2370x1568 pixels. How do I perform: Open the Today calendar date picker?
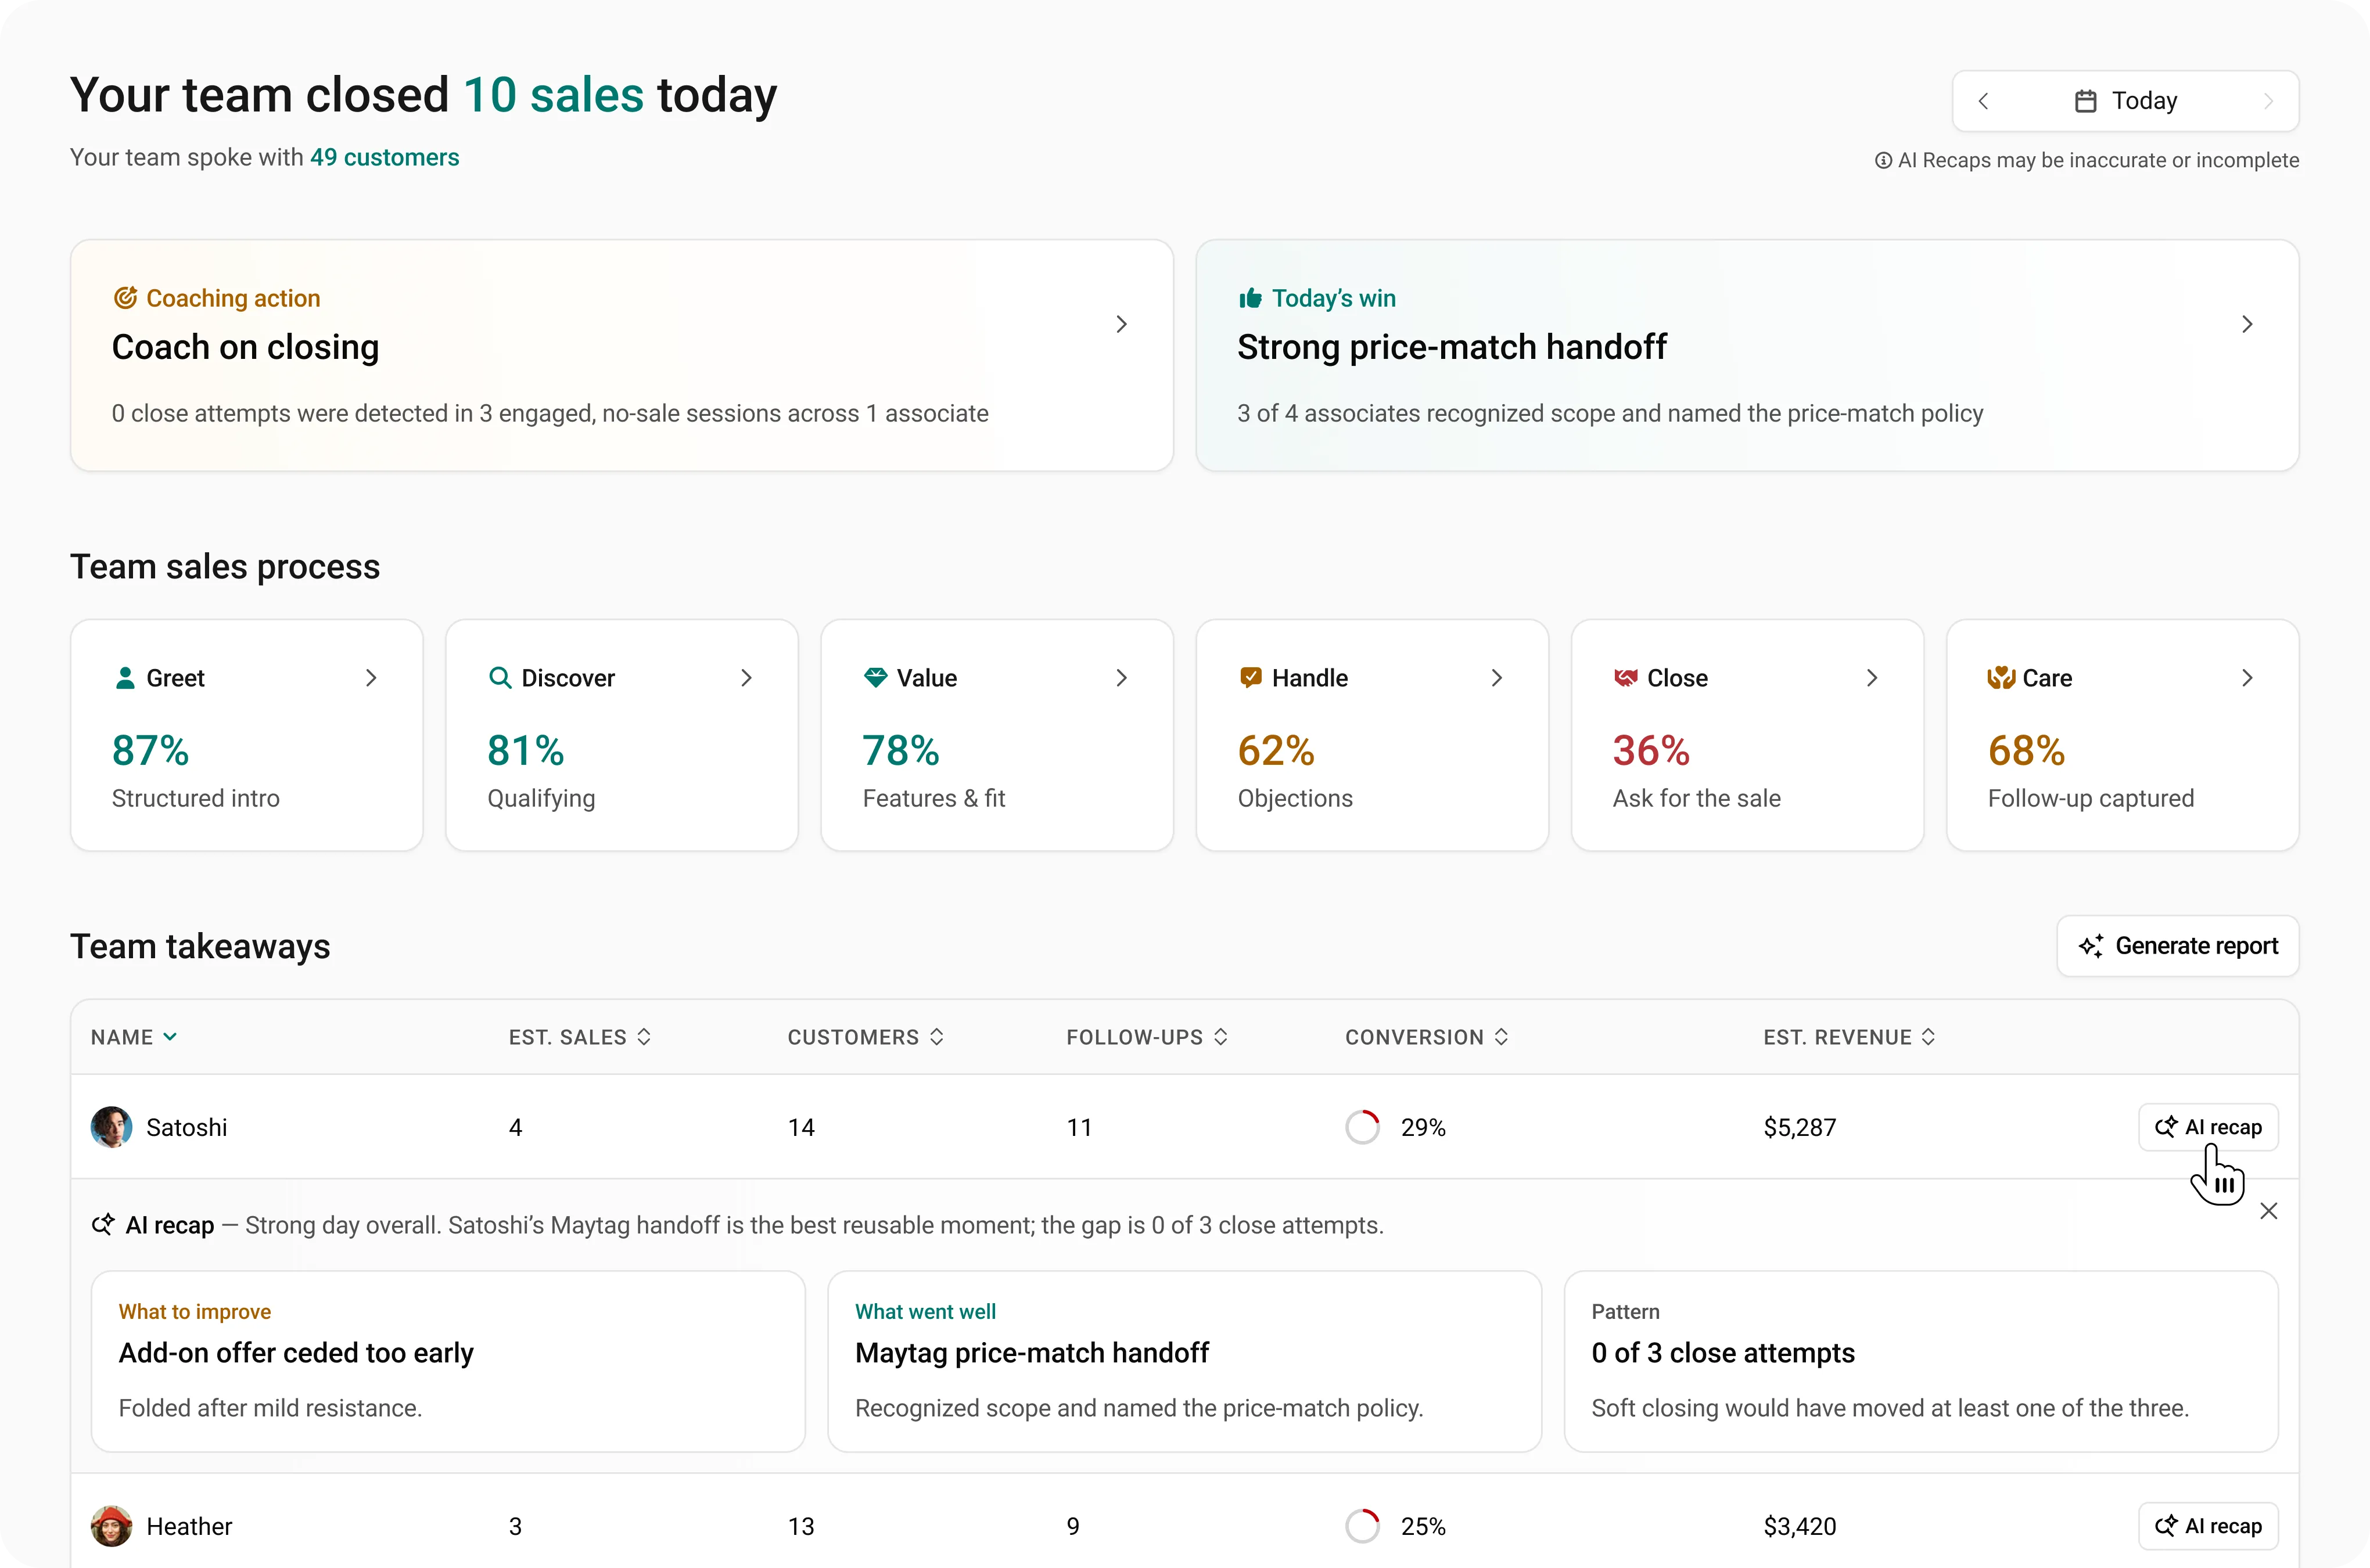pos(2126,101)
